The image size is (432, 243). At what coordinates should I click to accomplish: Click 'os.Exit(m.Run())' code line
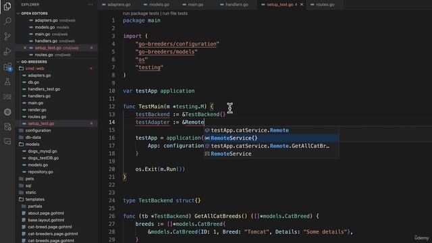click(x=160, y=169)
